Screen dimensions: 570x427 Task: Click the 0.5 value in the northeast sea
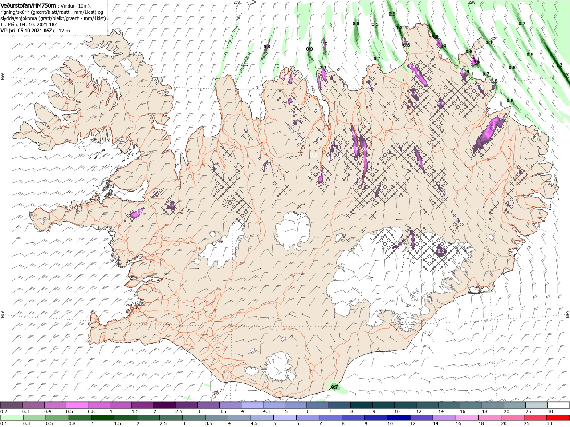530,55
